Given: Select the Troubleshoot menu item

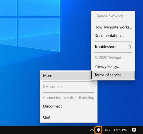Looking at the screenshot, I should tap(113, 47).
